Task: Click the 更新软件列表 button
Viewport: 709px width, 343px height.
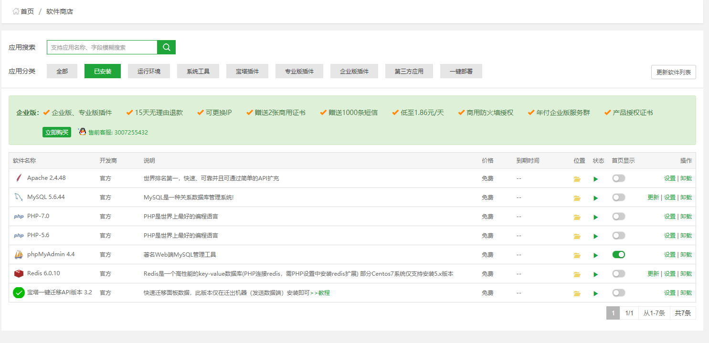Action: (674, 72)
